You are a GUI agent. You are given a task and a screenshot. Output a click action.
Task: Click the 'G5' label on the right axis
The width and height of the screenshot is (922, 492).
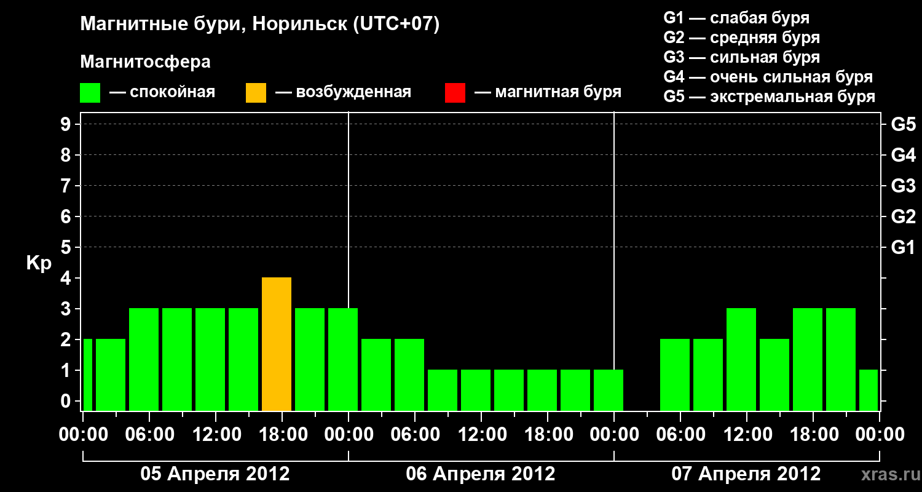[x=903, y=124]
